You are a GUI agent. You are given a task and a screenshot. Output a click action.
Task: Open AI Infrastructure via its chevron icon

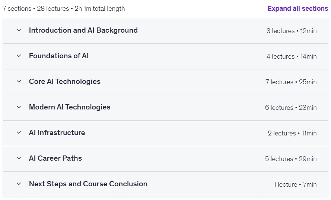pyautogui.click(x=19, y=133)
